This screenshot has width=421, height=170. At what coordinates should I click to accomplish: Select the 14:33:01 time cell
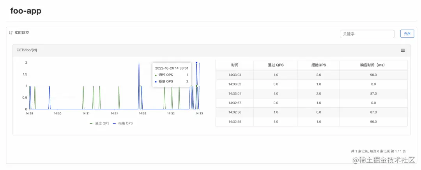(x=235, y=94)
